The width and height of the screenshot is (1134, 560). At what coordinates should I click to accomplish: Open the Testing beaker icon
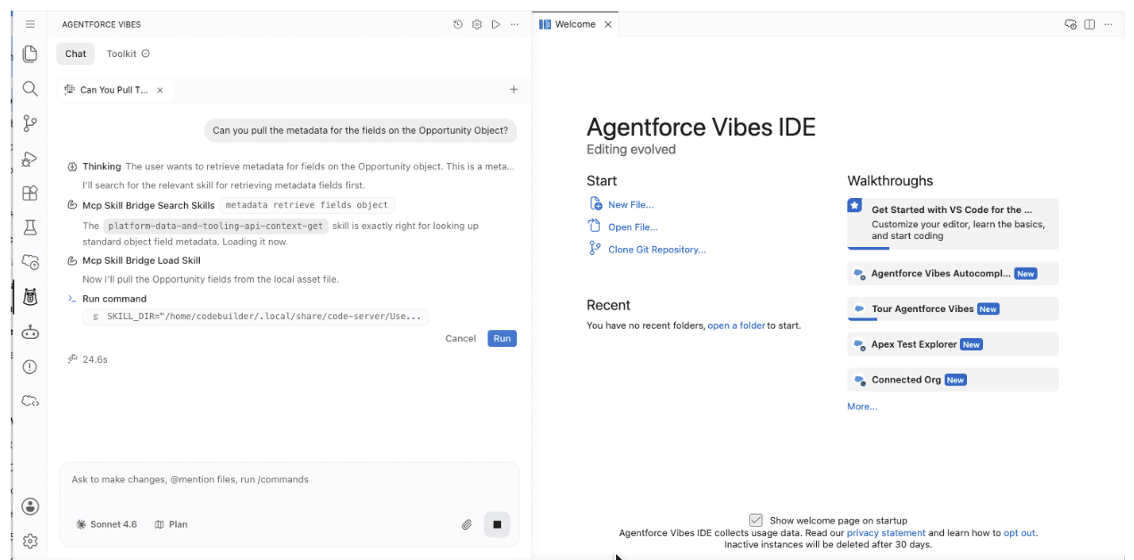30,227
